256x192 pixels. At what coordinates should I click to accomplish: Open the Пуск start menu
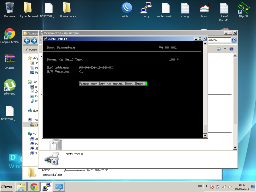[x=7, y=187]
